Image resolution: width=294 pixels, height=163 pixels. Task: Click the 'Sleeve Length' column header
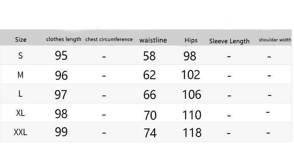[x=229, y=41]
